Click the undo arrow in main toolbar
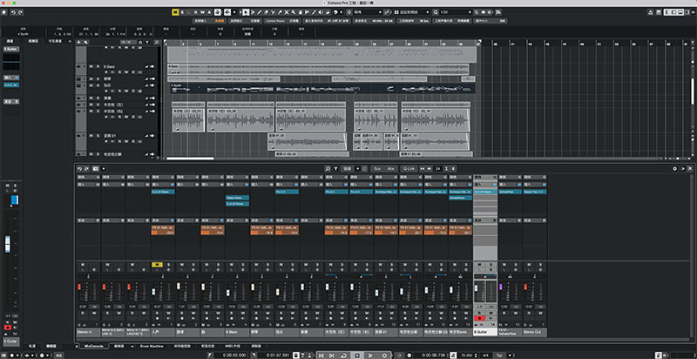 (x=13, y=12)
